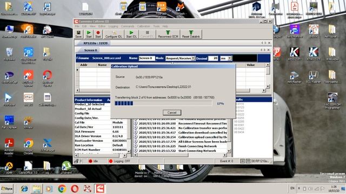
Task: Click the Addr column header
Action: pos(84,65)
